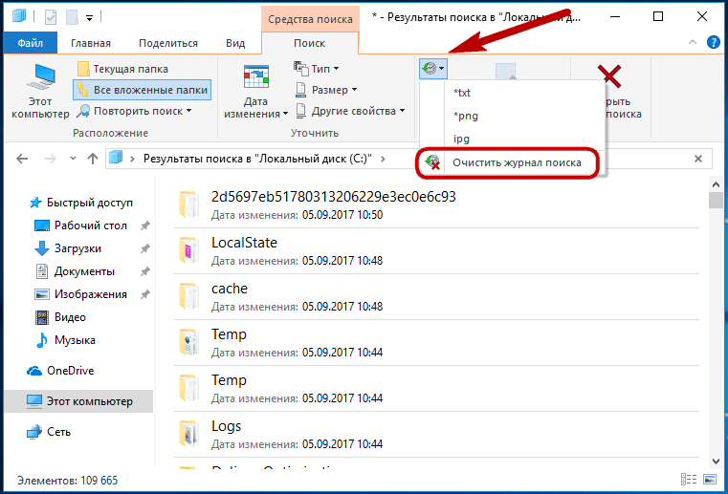The width and height of the screenshot is (728, 494).
Task: Open Customize Quick Access Toolbar dropdown
Action: [90, 18]
